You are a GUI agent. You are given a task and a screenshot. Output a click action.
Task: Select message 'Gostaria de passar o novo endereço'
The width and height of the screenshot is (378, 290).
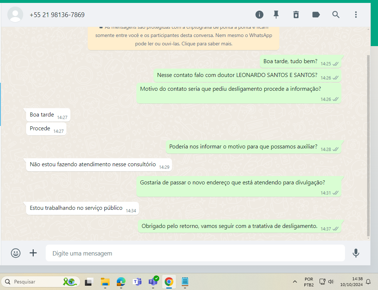click(x=239, y=187)
